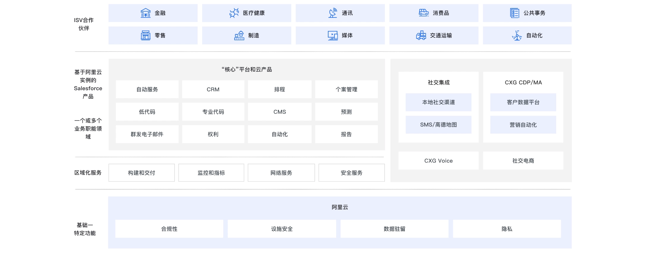Select the 构建和交付 service box
The image size is (654, 253).
142,173
